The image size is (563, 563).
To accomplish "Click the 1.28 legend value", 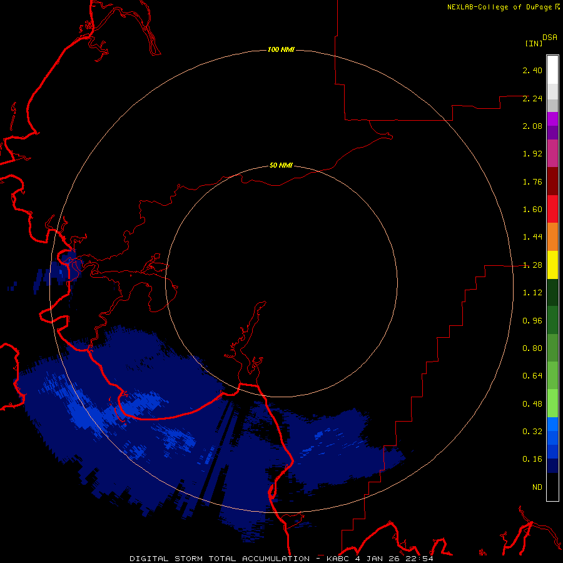I will [532, 265].
